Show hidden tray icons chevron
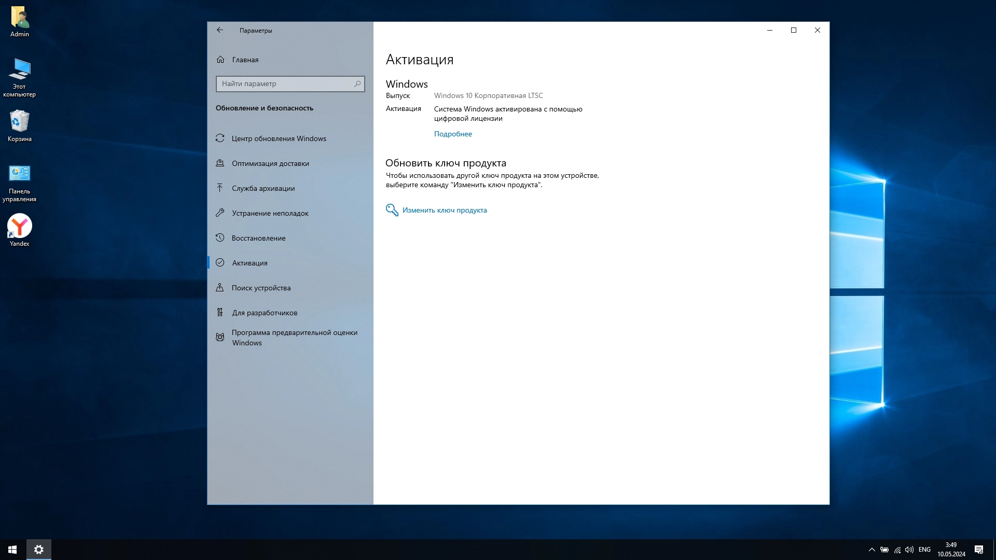Viewport: 996px width, 560px height. point(872,550)
